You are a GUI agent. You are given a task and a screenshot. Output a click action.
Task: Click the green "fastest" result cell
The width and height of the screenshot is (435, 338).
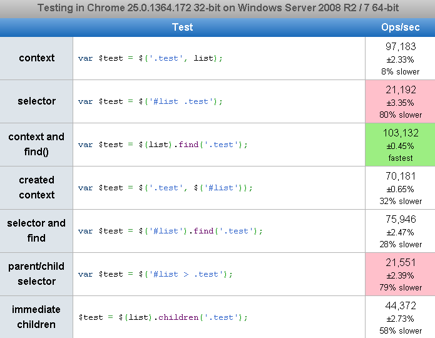(400, 145)
